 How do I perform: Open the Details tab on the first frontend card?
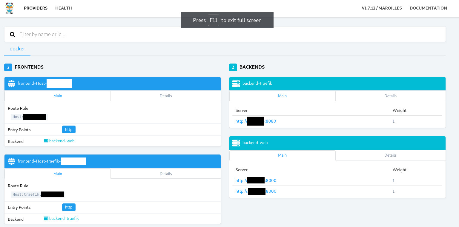[165, 95]
